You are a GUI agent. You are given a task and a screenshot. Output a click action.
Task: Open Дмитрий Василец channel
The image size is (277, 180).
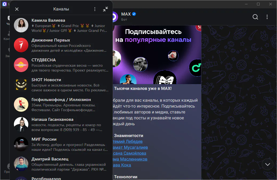tap(61, 164)
